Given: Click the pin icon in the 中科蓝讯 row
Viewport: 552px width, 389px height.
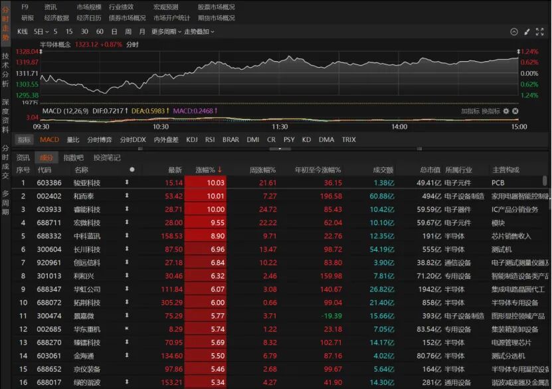Looking at the screenshot, I should tap(128, 236).
